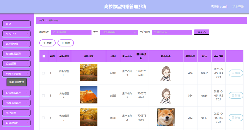The height and width of the screenshot is (130, 249).
Task: Click the 退出登录 link
Action: click(238, 7)
